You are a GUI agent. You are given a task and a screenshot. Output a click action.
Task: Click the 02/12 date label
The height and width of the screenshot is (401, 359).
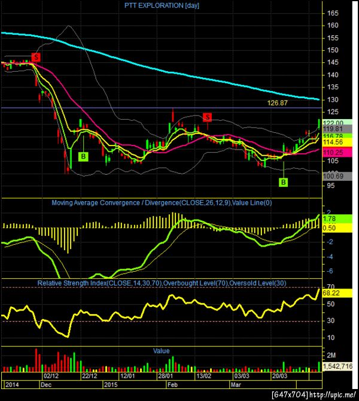pos(51,376)
